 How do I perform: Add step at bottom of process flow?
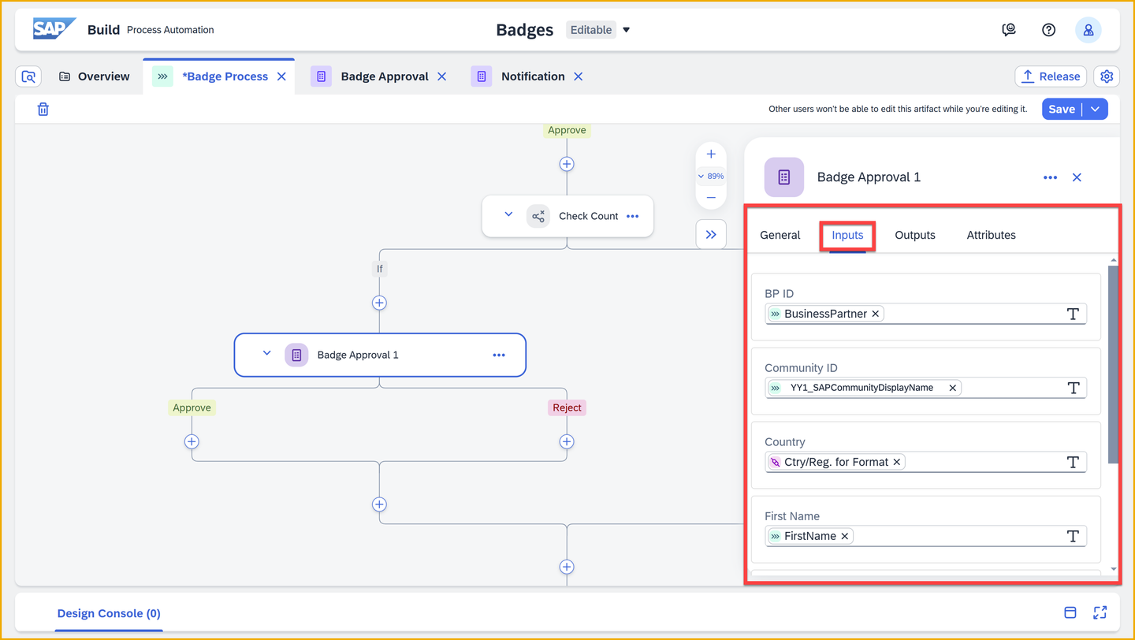(x=567, y=567)
